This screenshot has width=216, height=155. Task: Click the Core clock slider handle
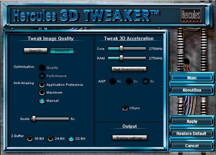[x=121, y=48]
